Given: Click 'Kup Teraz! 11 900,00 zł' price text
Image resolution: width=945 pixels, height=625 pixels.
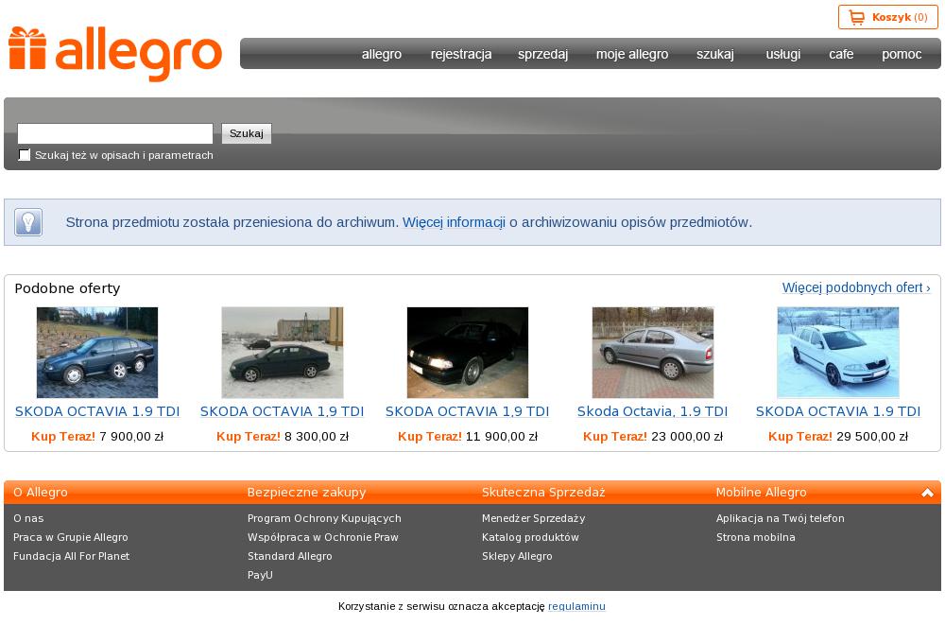Looking at the screenshot, I should tap(468, 436).
